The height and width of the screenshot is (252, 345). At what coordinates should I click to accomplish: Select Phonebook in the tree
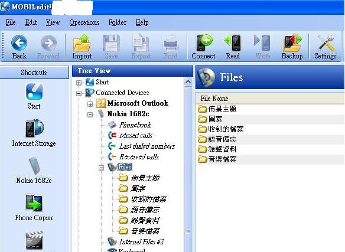point(135,125)
